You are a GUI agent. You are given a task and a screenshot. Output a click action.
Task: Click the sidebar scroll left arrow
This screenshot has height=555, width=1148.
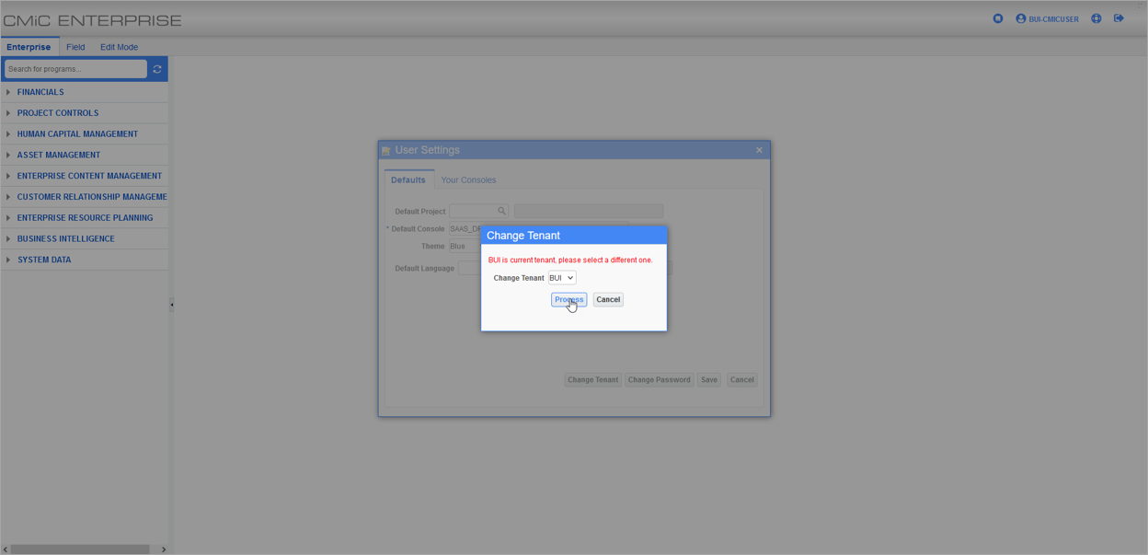point(6,549)
